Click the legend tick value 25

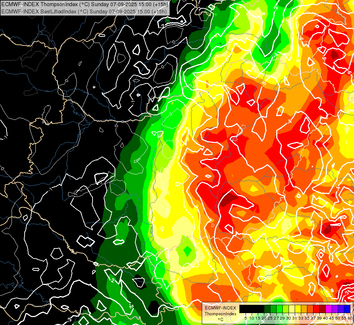(270, 318)
